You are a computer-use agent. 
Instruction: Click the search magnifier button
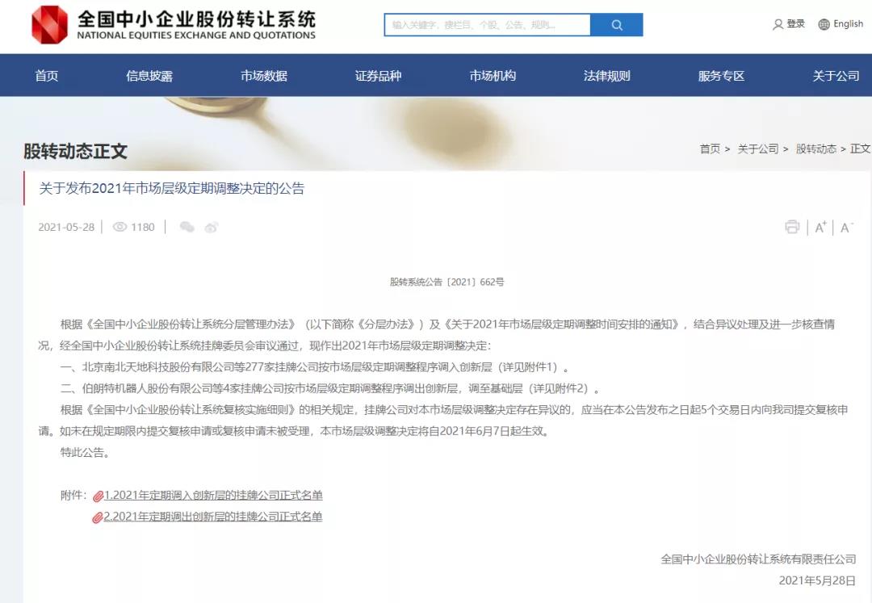point(616,25)
